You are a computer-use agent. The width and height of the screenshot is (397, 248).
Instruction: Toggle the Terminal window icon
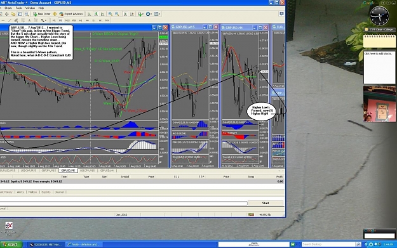click(20, 14)
